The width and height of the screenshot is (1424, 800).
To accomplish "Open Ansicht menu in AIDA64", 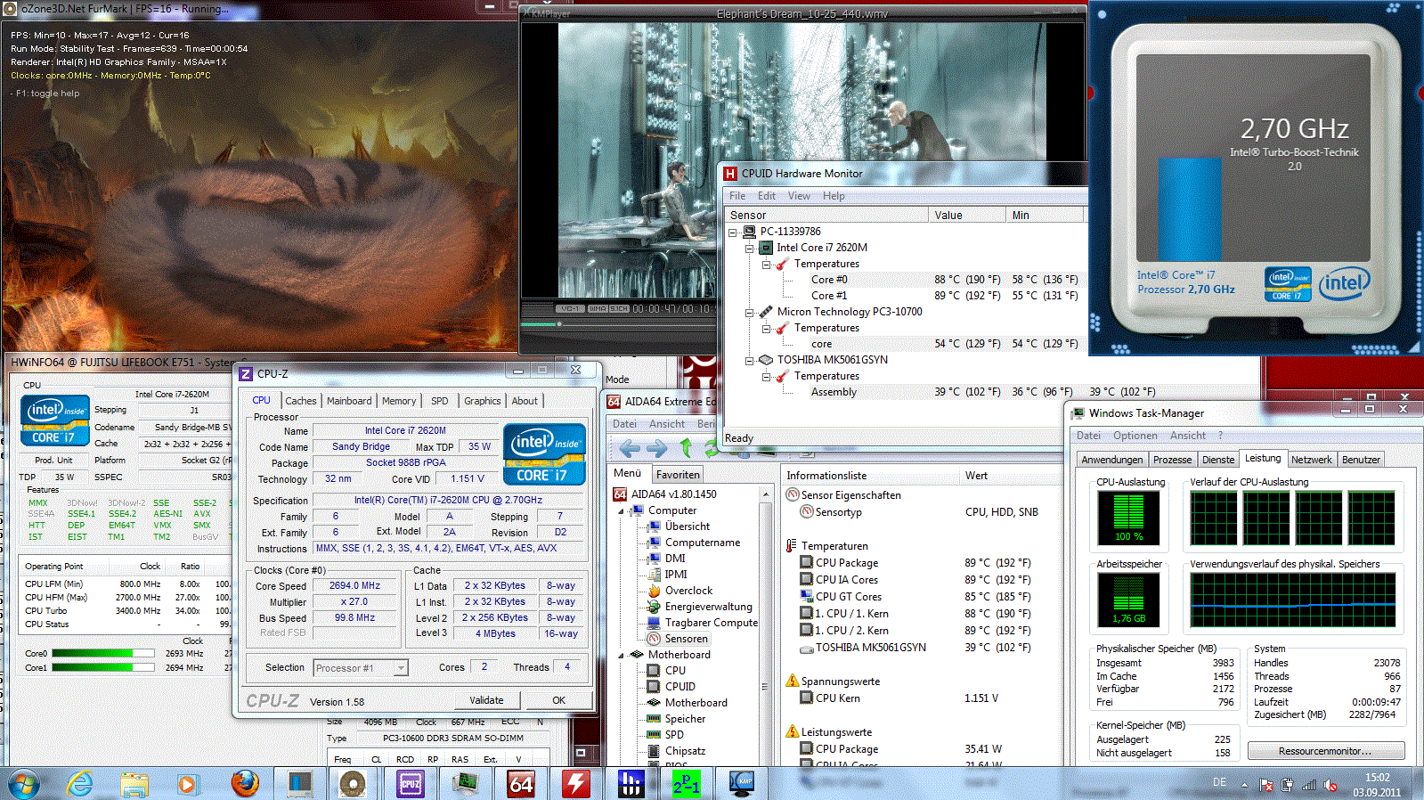I will 667,424.
